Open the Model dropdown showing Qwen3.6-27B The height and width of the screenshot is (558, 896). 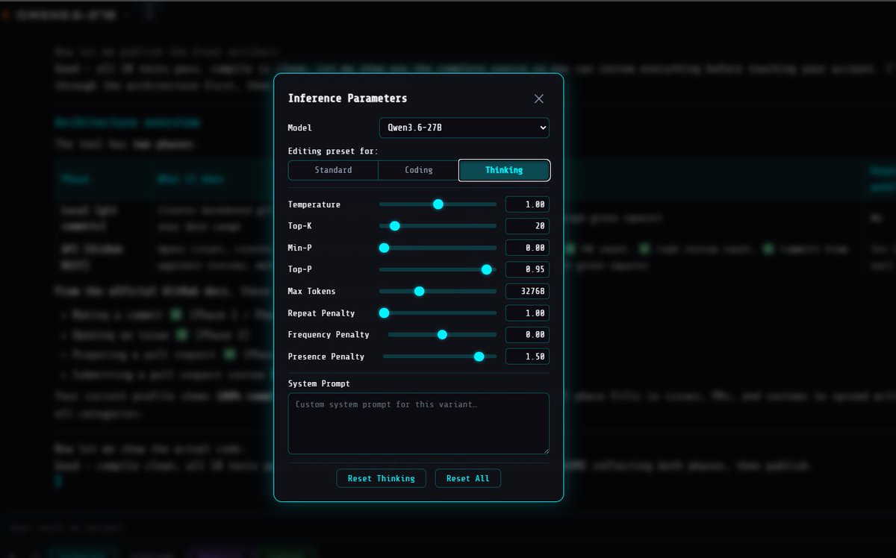(464, 128)
